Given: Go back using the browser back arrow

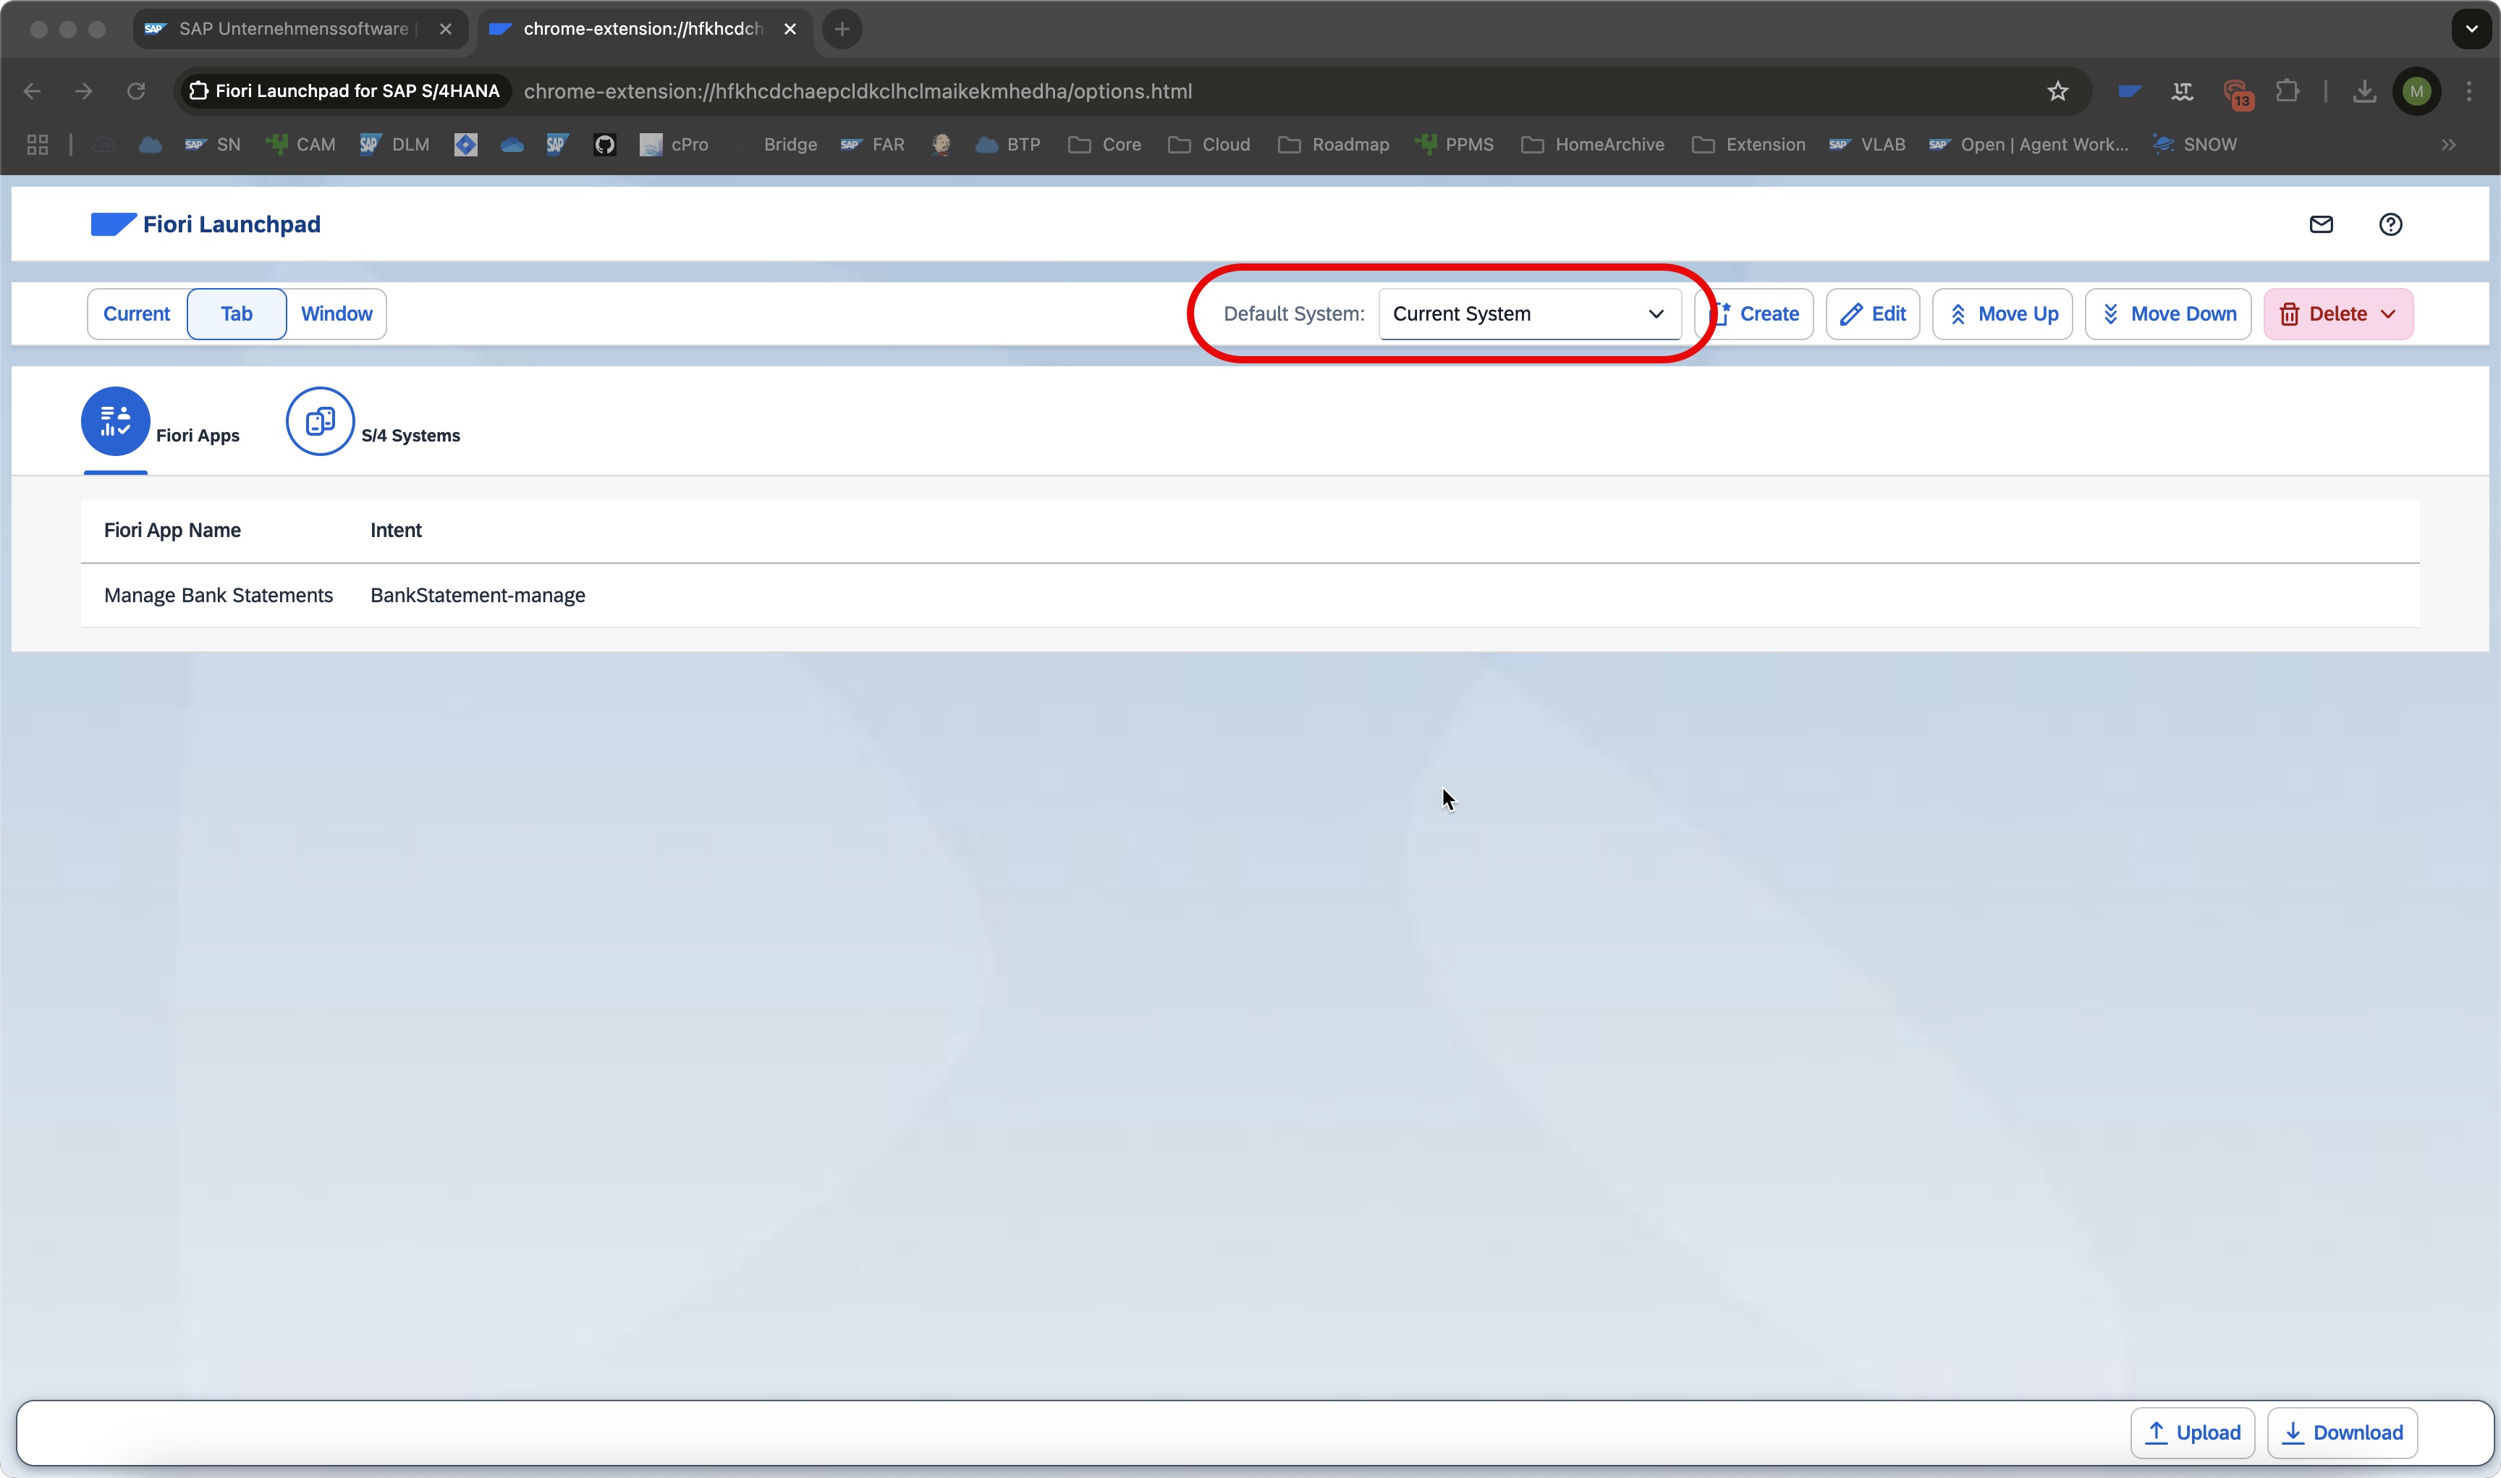Looking at the screenshot, I should coord(32,92).
